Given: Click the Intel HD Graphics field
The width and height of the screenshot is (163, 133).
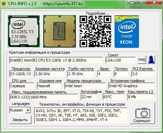Looking at the screenshot, I should pyautogui.click(x=131, y=86).
